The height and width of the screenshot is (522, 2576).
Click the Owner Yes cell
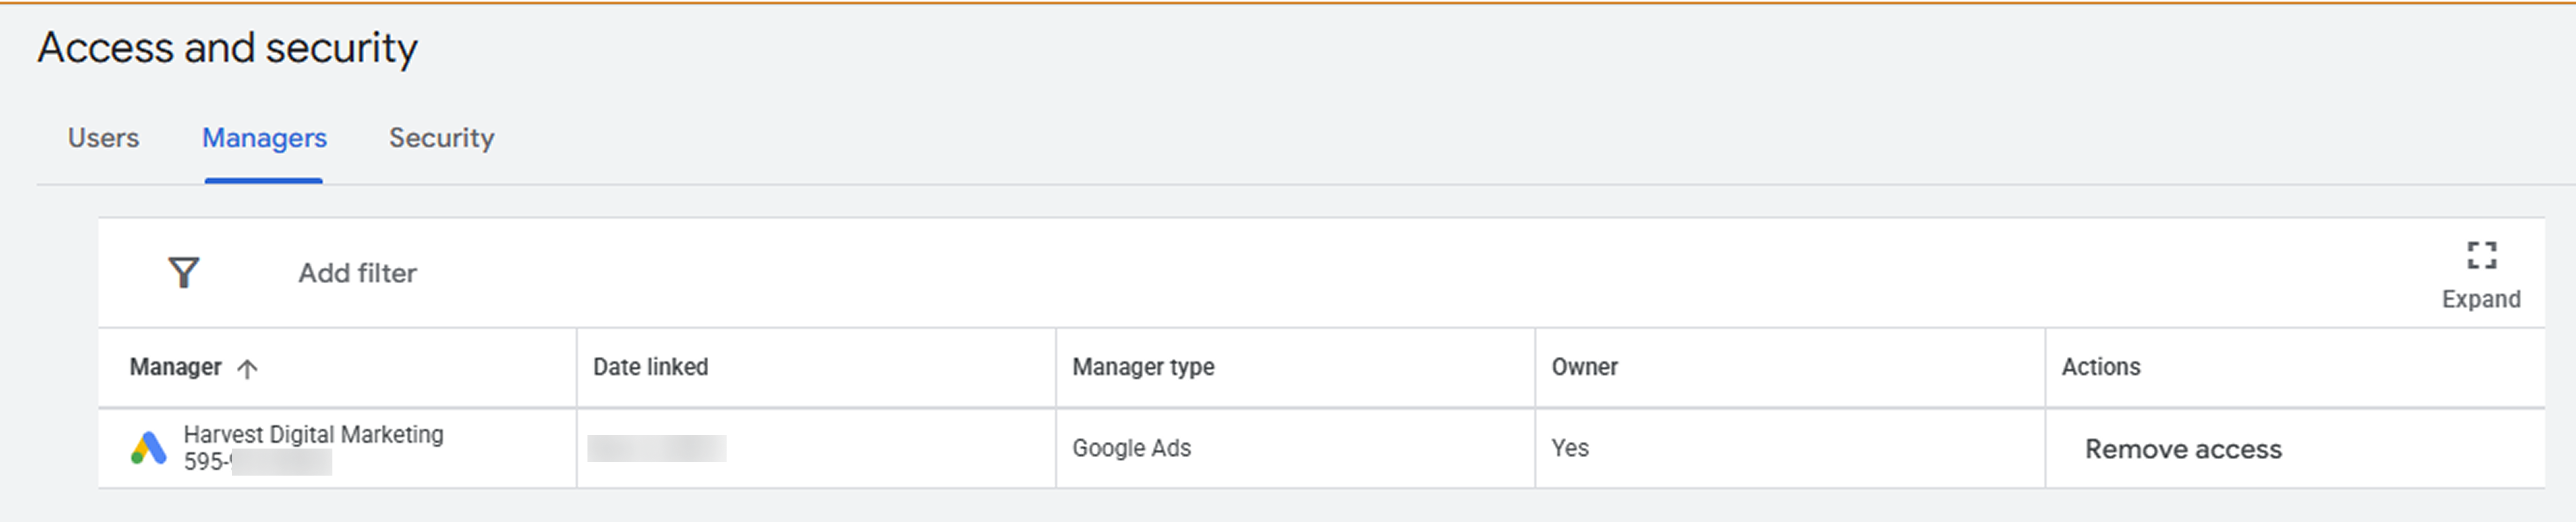pos(1569,448)
